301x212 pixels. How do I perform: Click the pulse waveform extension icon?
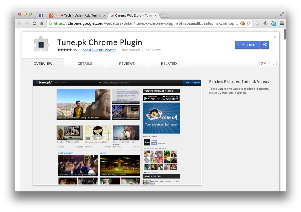pos(265,23)
